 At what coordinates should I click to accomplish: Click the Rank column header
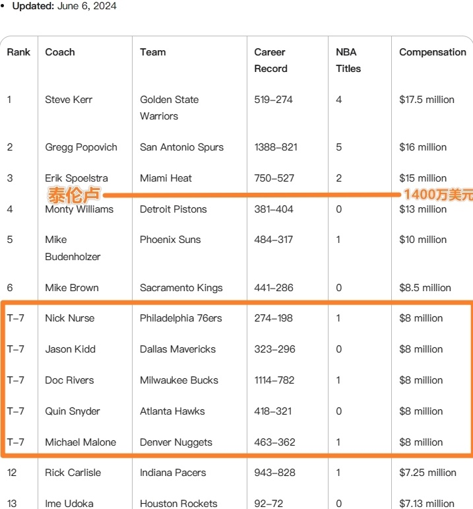[x=18, y=52]
